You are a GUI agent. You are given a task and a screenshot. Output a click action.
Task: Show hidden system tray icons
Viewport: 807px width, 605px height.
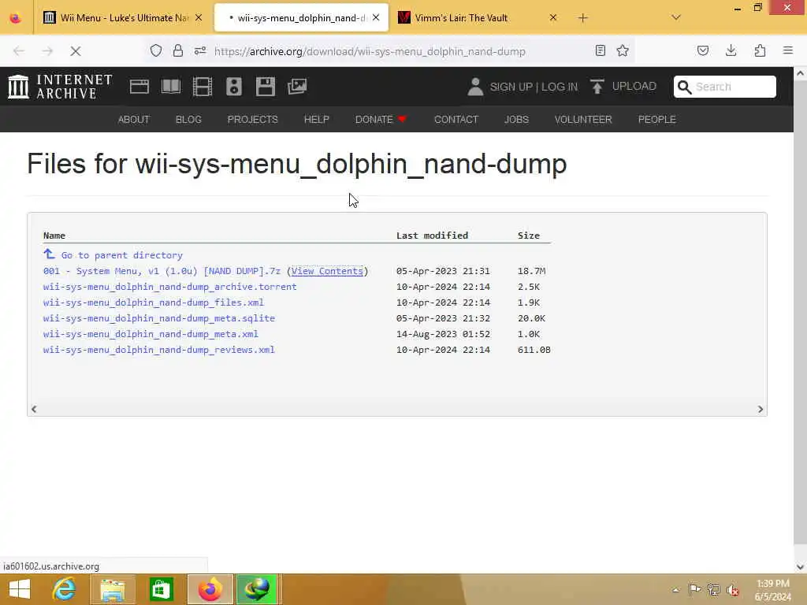pos(675,590)
